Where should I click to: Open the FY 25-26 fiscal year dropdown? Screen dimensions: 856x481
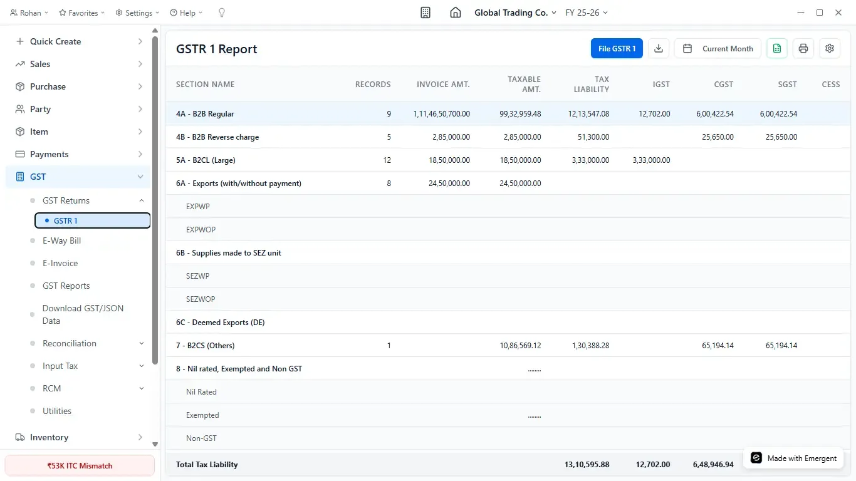[x=586, y=12]
